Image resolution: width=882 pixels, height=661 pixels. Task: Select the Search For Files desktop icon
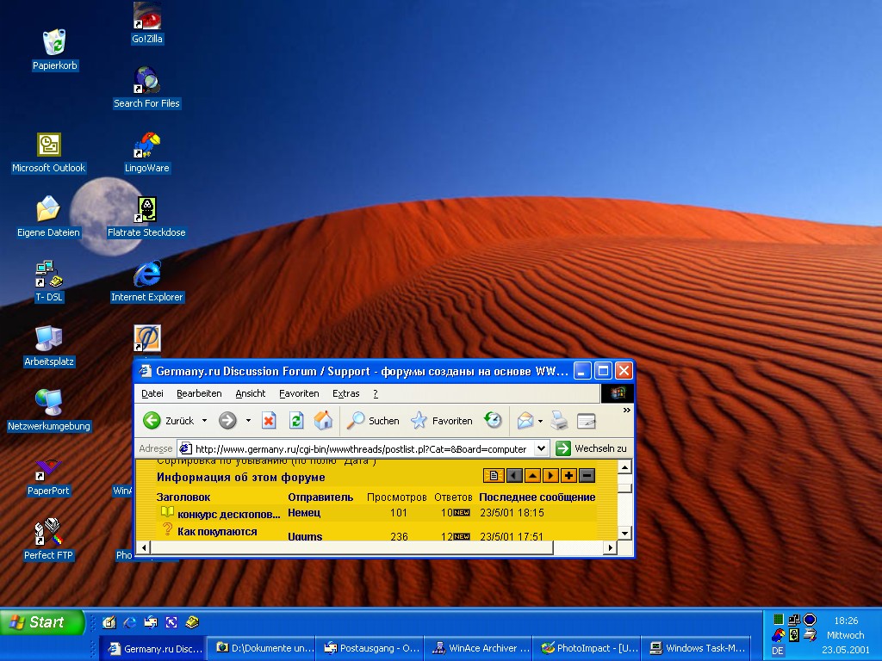click(x=146, y=88)
